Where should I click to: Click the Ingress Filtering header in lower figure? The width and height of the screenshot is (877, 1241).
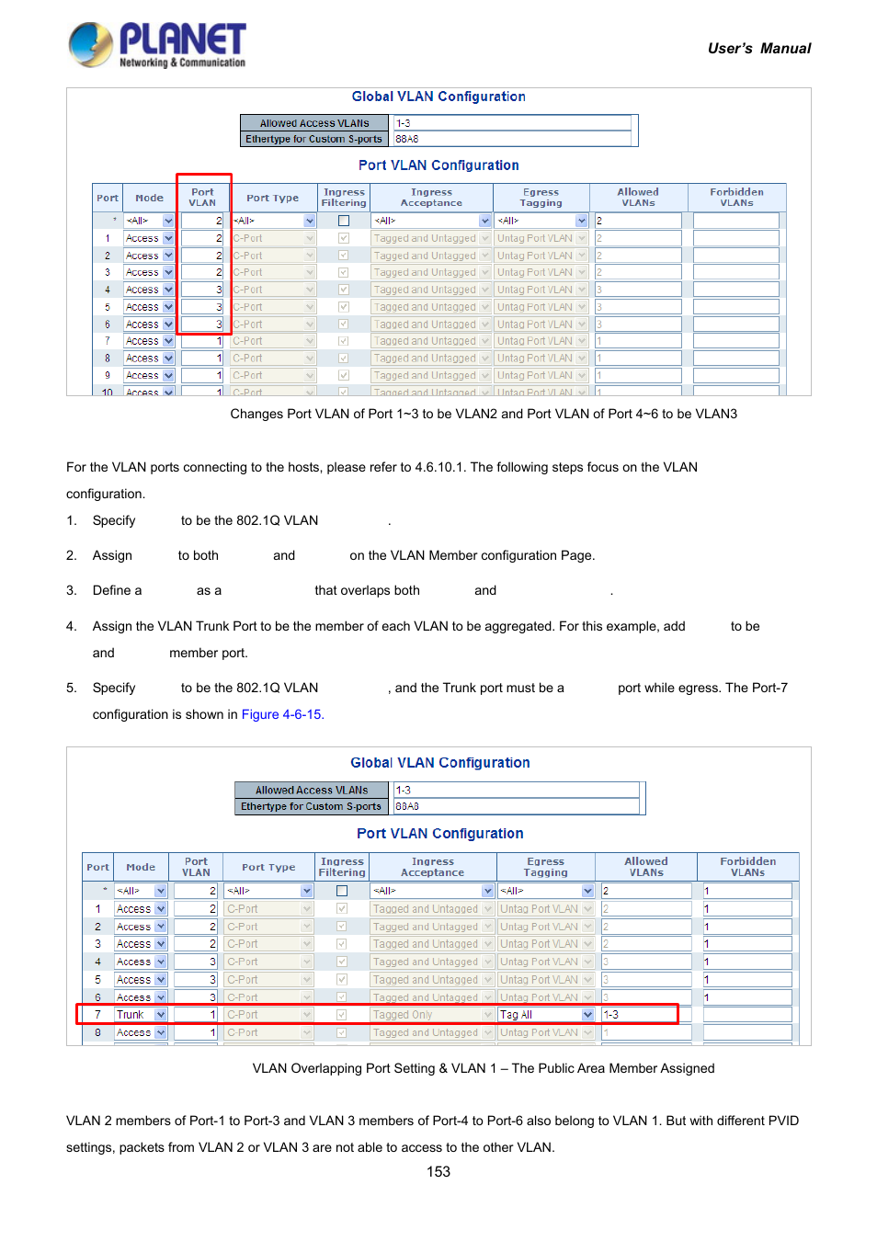[x=342, y=867]
